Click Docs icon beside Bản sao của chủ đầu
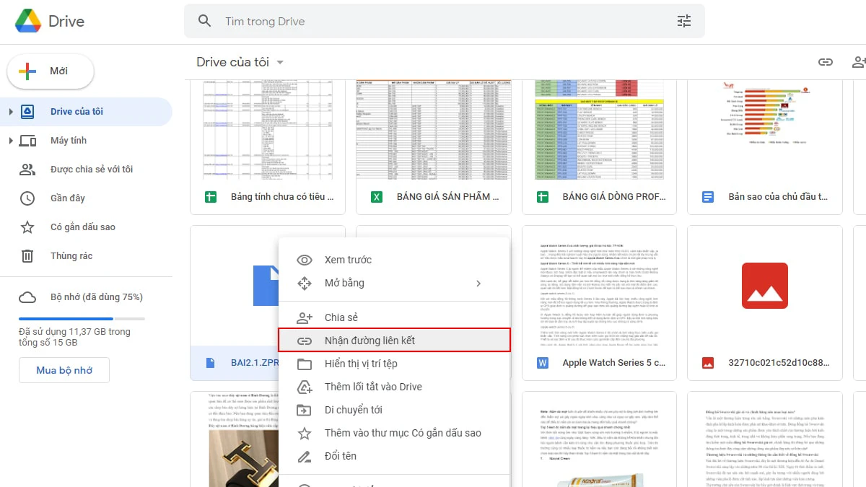 (x=708, y=197)
